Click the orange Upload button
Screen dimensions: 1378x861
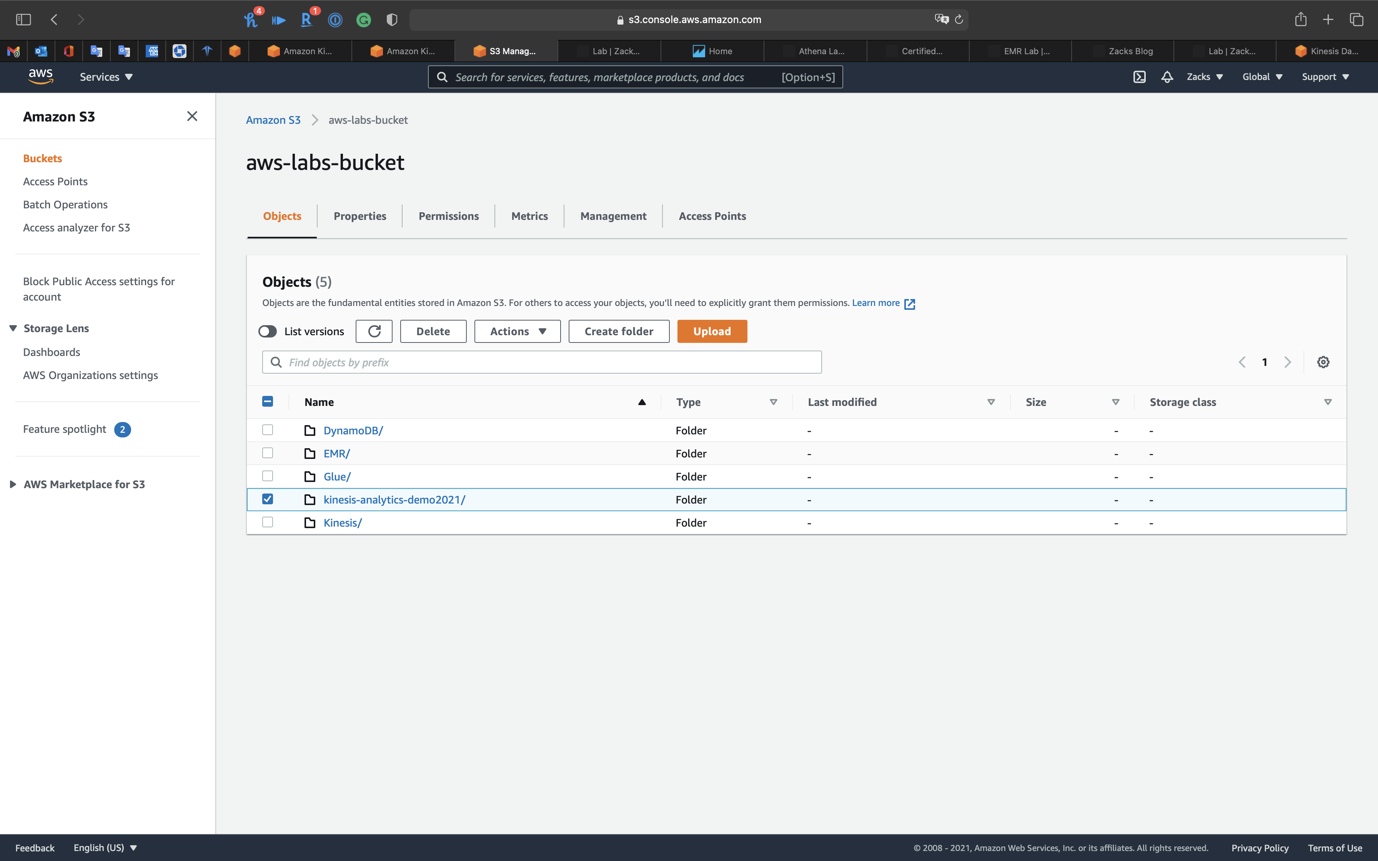(712, 331)
